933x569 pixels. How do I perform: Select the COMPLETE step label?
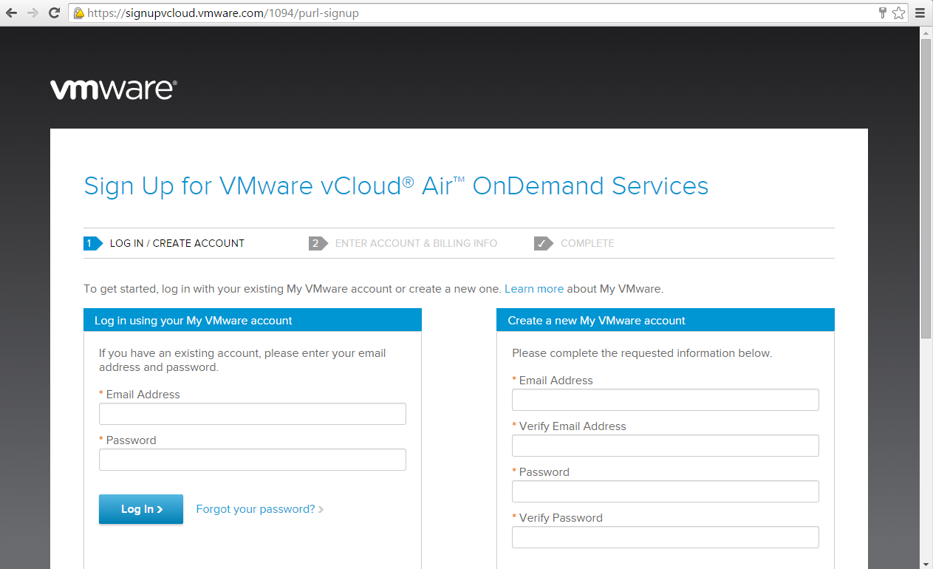pyautogui.click(x=587, y=243)
